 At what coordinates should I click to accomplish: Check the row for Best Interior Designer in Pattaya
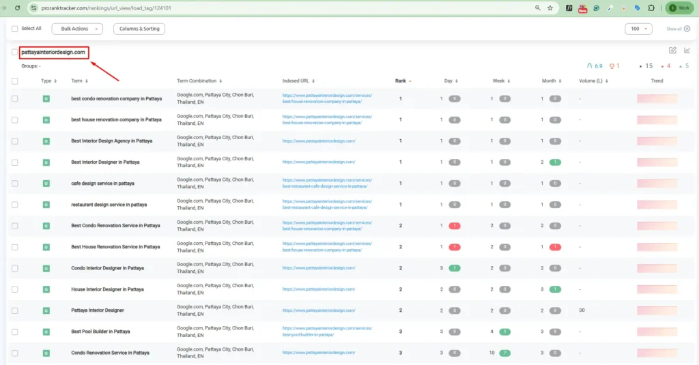[x=15, y=162]
